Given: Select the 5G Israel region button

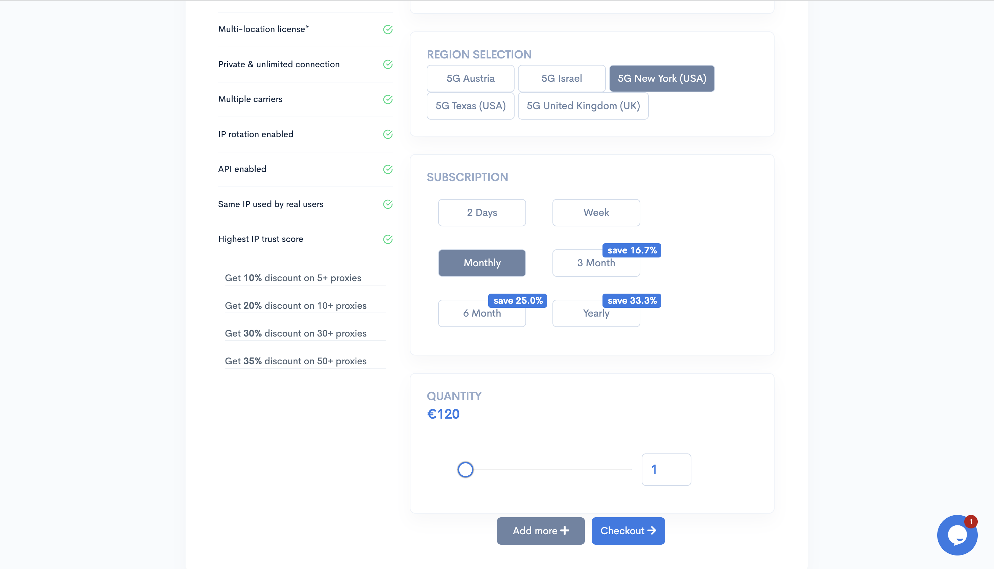Looking at the screenshot, I should coord(561,78).
